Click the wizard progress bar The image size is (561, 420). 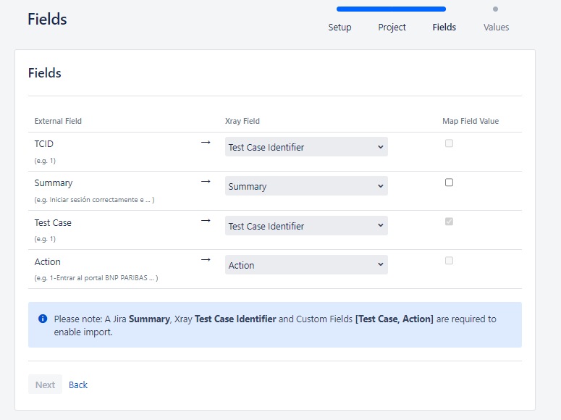pos(391,9)
